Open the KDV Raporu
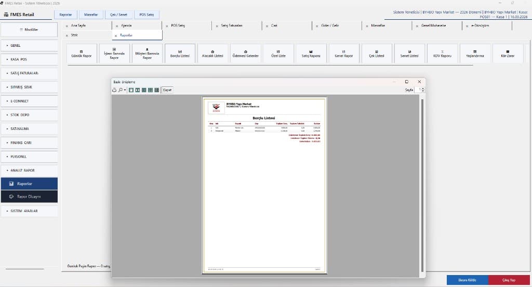532x287 pixels. 442,54
